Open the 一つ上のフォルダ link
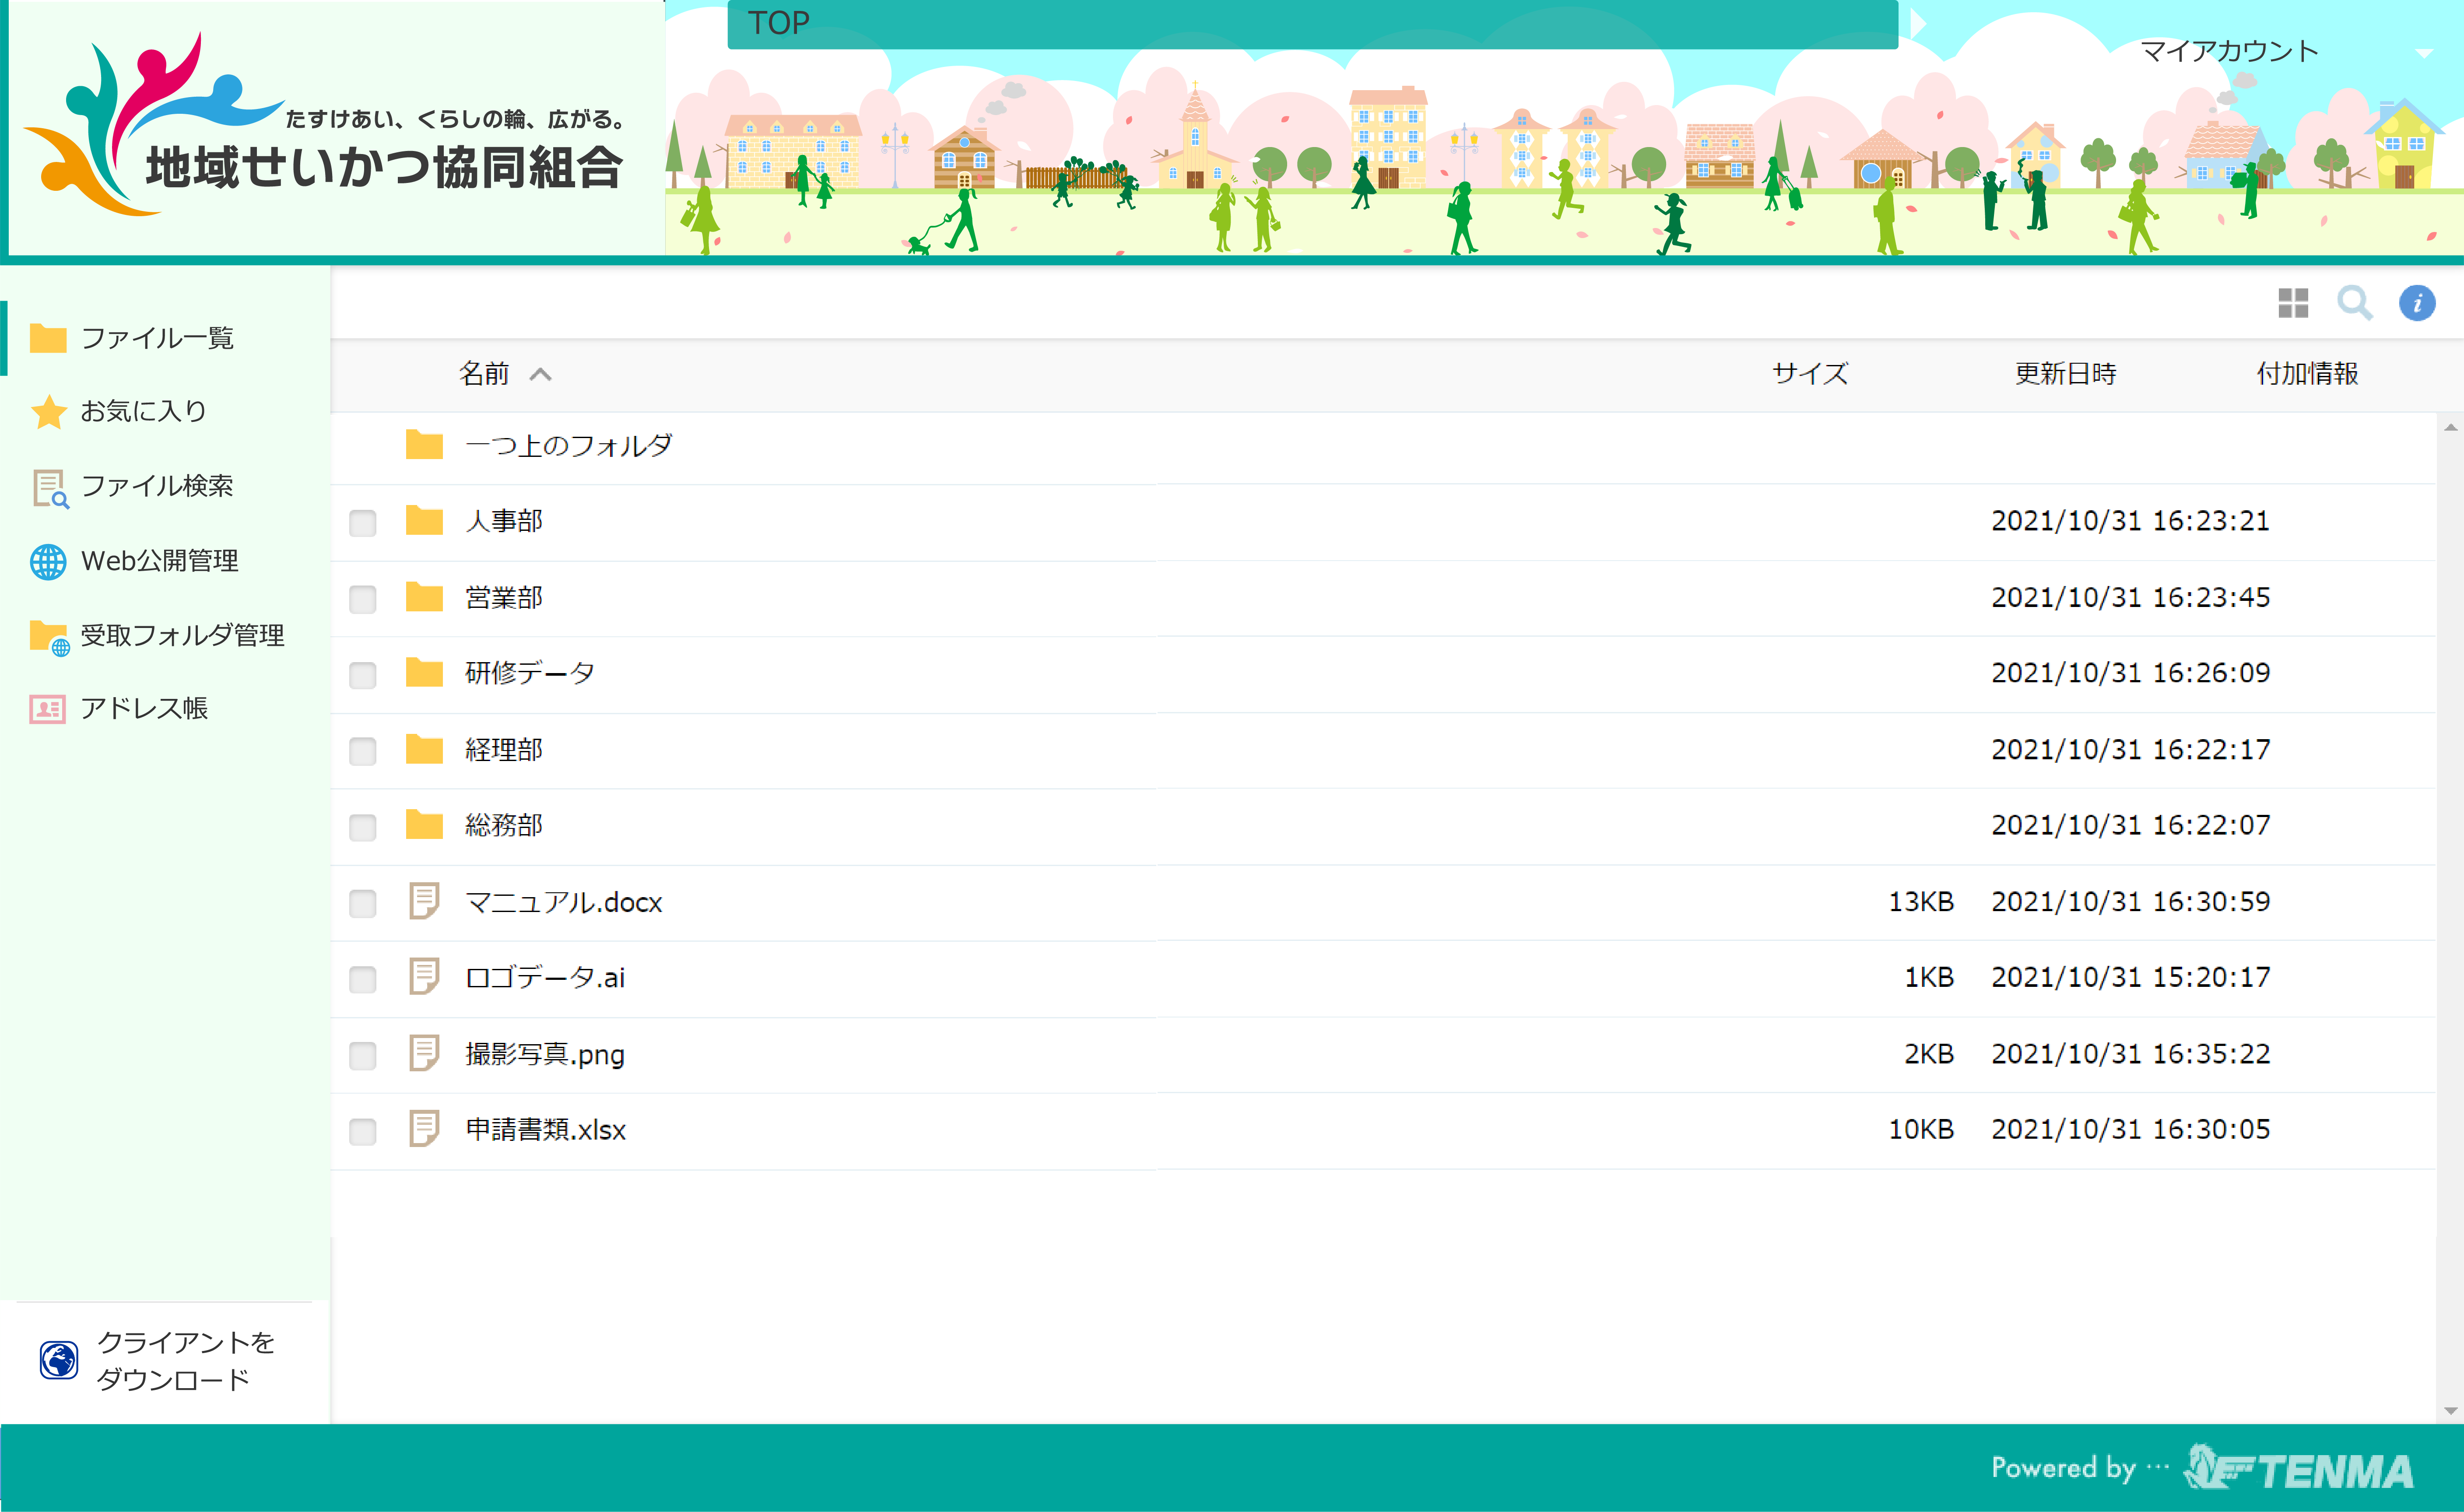The image size is (2464, 1512). pos(569,445)
